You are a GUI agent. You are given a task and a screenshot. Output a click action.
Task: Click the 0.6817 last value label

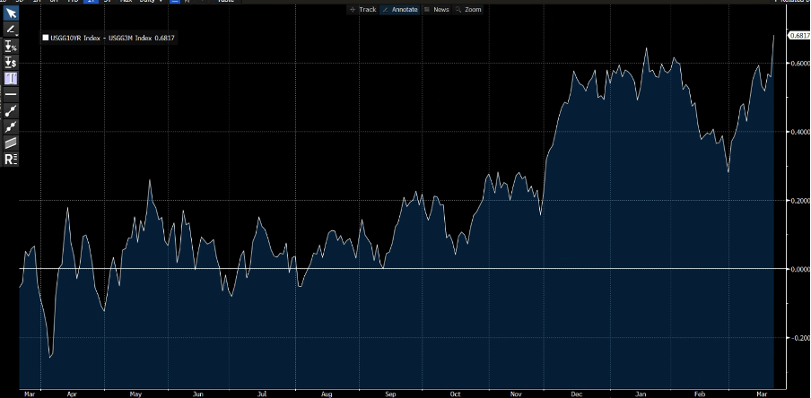pyautogui.click(x=798, y=35)
